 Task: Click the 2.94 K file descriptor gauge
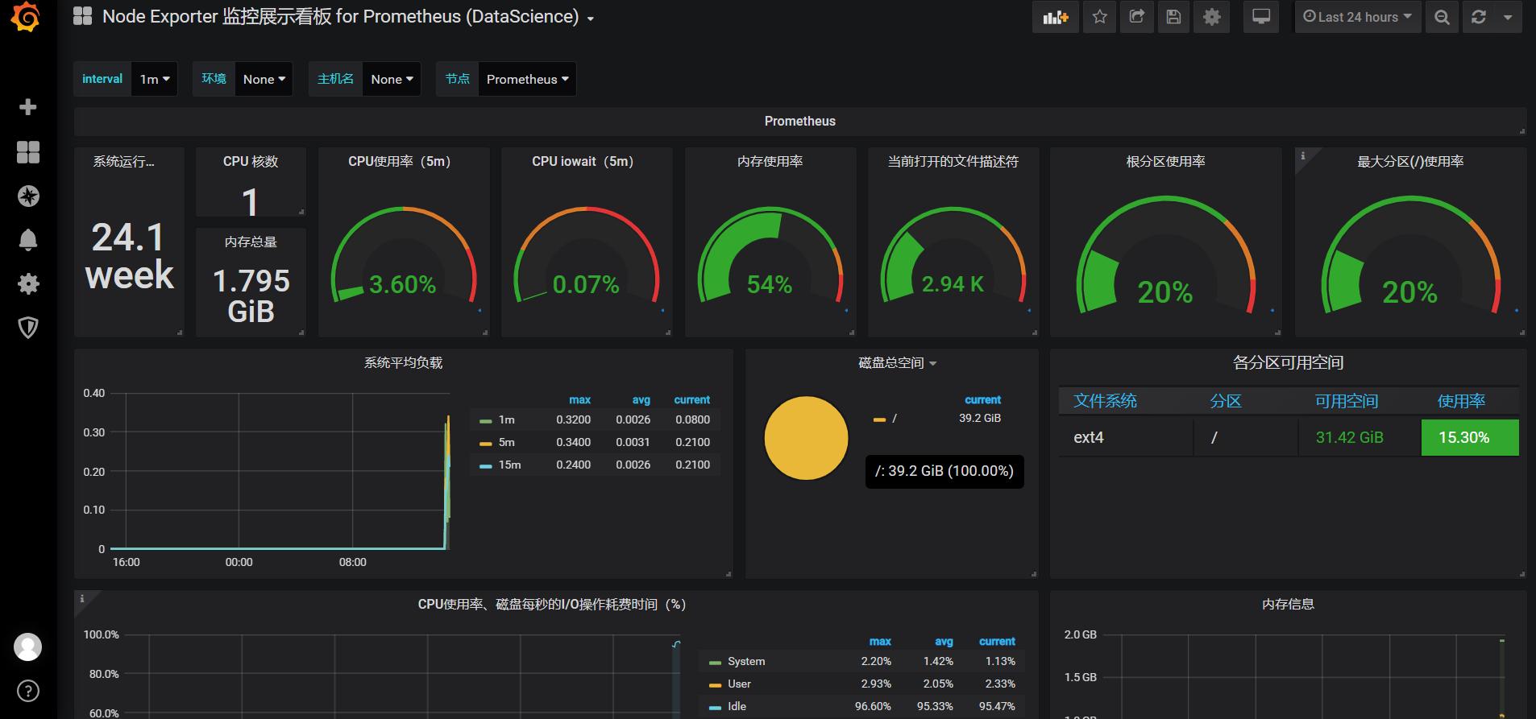953,256
